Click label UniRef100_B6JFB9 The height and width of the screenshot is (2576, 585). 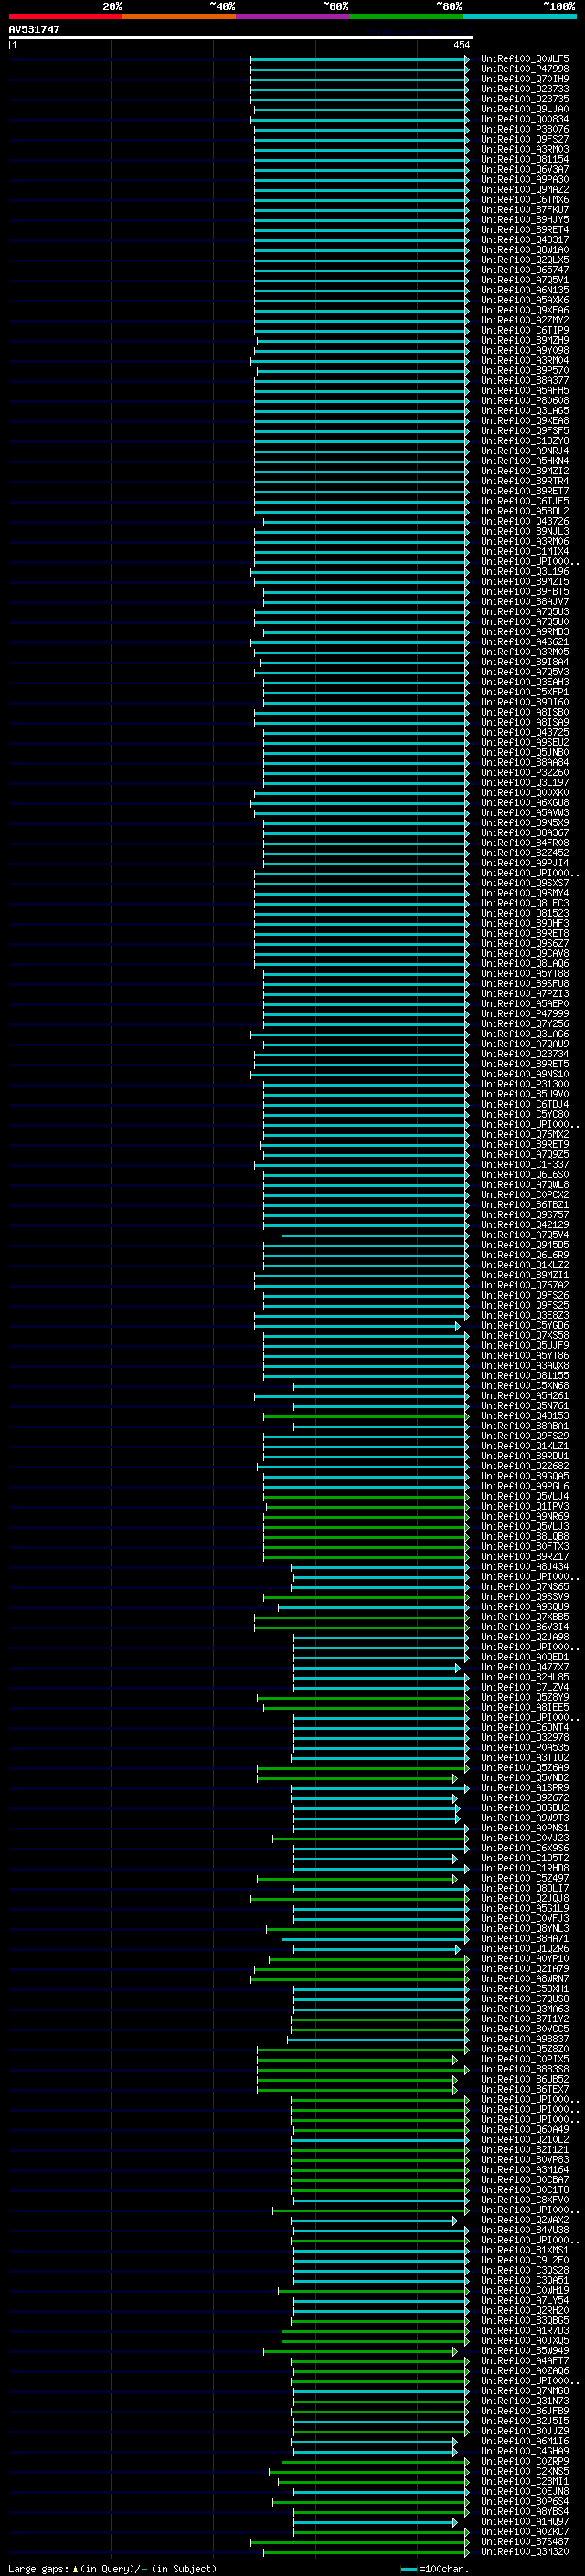click(x=525, y=2411)
